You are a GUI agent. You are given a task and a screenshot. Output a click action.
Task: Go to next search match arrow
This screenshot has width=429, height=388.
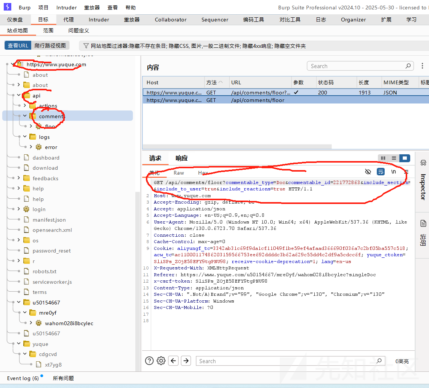click(x=186, y=361)
